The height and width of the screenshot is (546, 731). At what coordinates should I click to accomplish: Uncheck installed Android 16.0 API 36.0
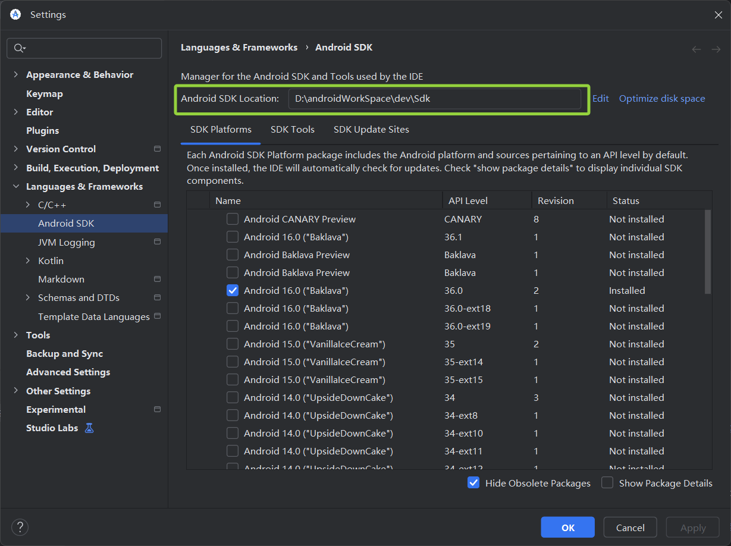point(233,290)
